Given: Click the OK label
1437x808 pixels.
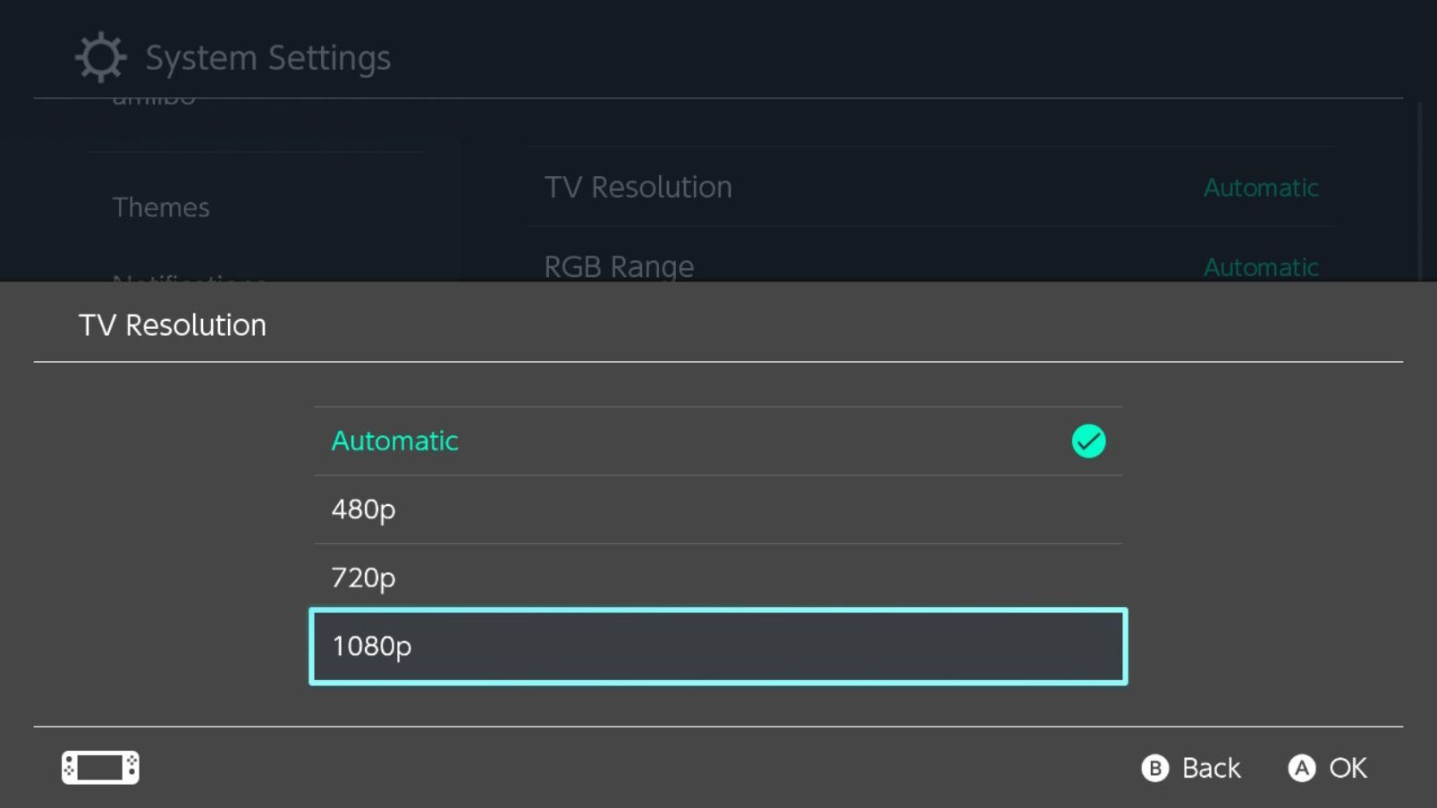Looking at the screenshot, I should click(1347, 768).
